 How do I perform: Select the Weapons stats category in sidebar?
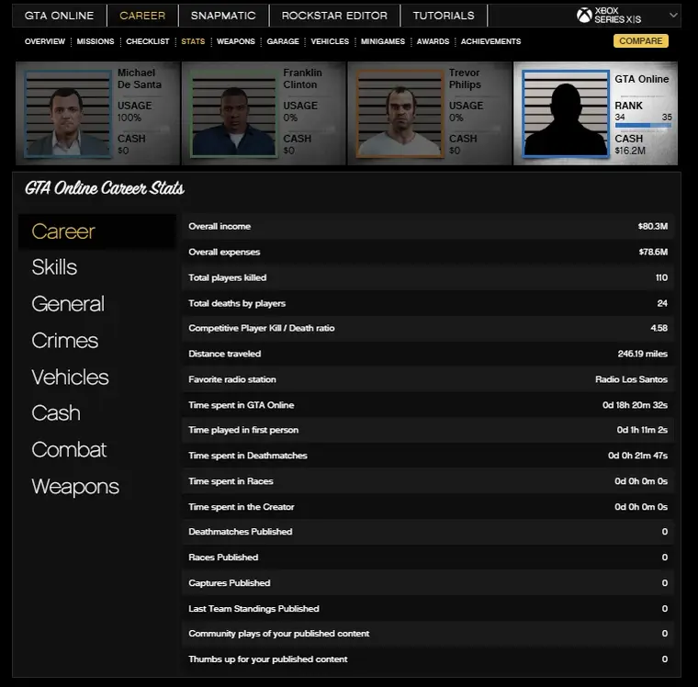point(75,486)
